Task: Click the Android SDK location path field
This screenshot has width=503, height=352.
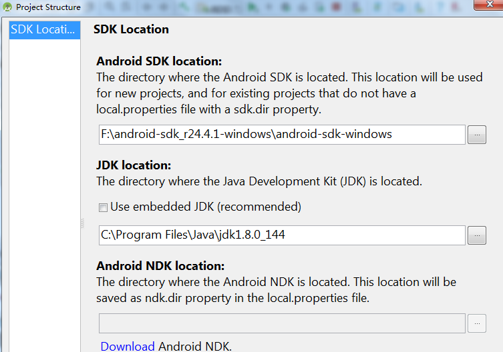Action: coord(281,134)
